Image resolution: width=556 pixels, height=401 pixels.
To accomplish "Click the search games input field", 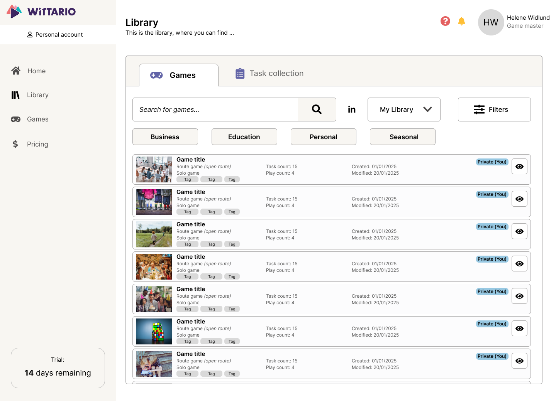I will (215, 110).
